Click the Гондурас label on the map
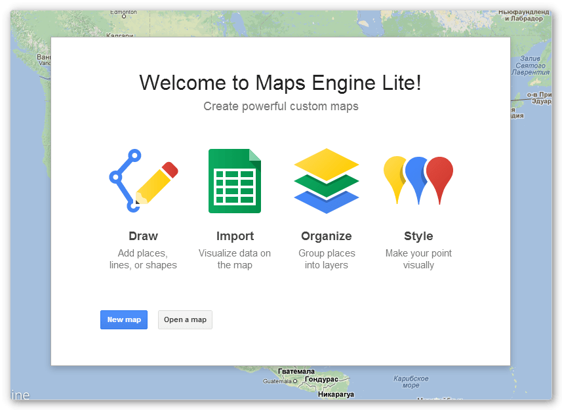 321,379
